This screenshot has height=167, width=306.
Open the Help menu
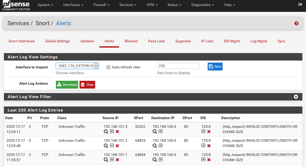(229, 5)
